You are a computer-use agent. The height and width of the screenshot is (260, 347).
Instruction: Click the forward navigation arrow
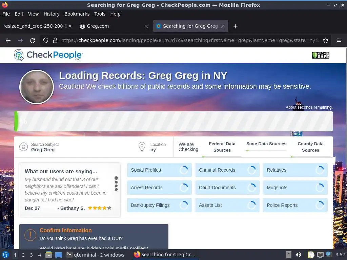(x=20, y=41)
